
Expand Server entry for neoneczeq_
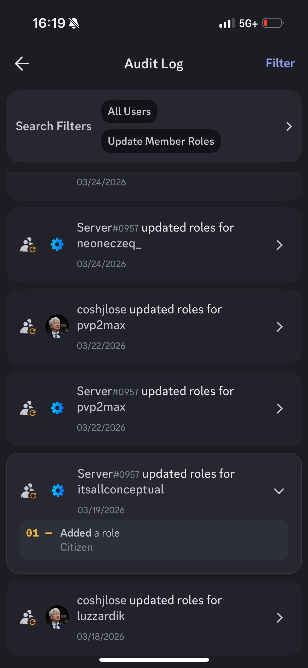point(280,245)
